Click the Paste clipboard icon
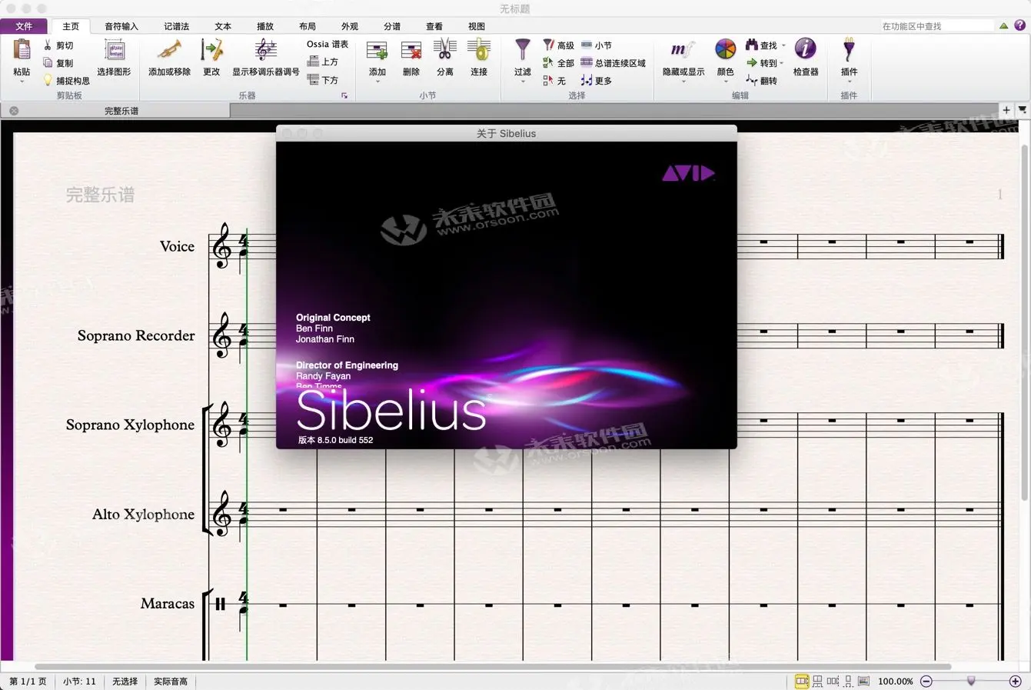 pyautogui.click(x=22, y=50)
